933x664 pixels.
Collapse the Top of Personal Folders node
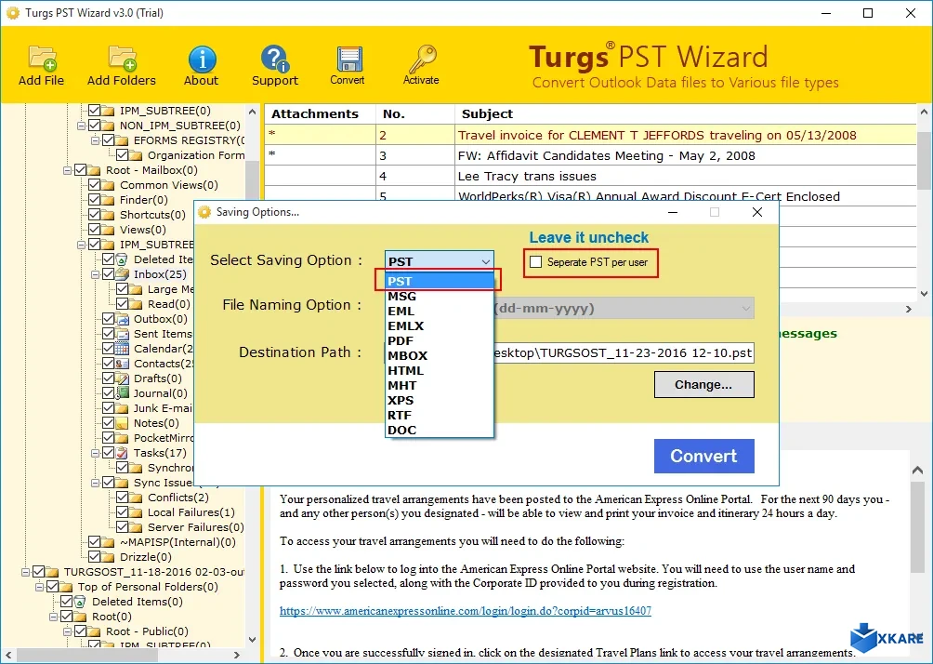[x=39, y=587]
